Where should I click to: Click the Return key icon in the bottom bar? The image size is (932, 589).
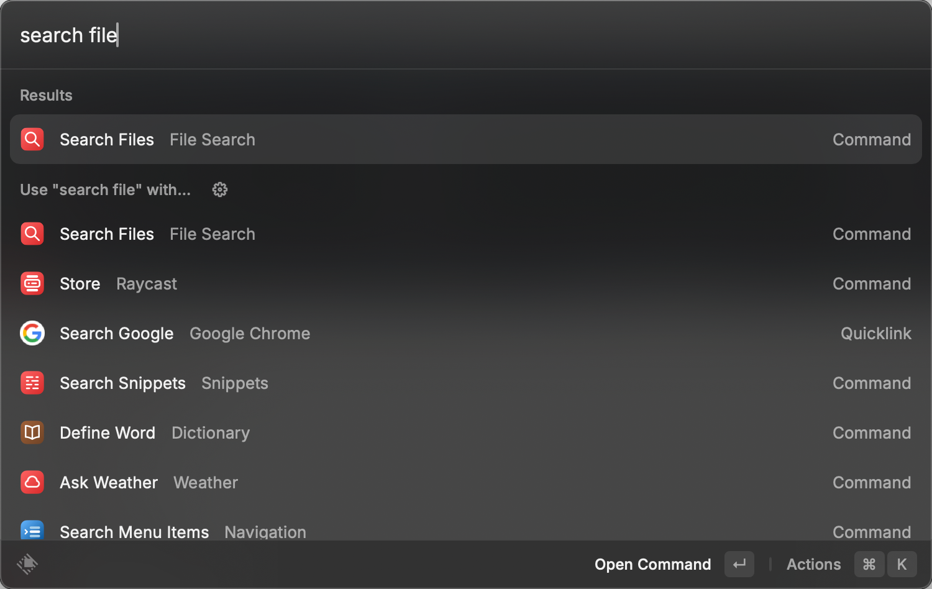[x=739, y=564]
